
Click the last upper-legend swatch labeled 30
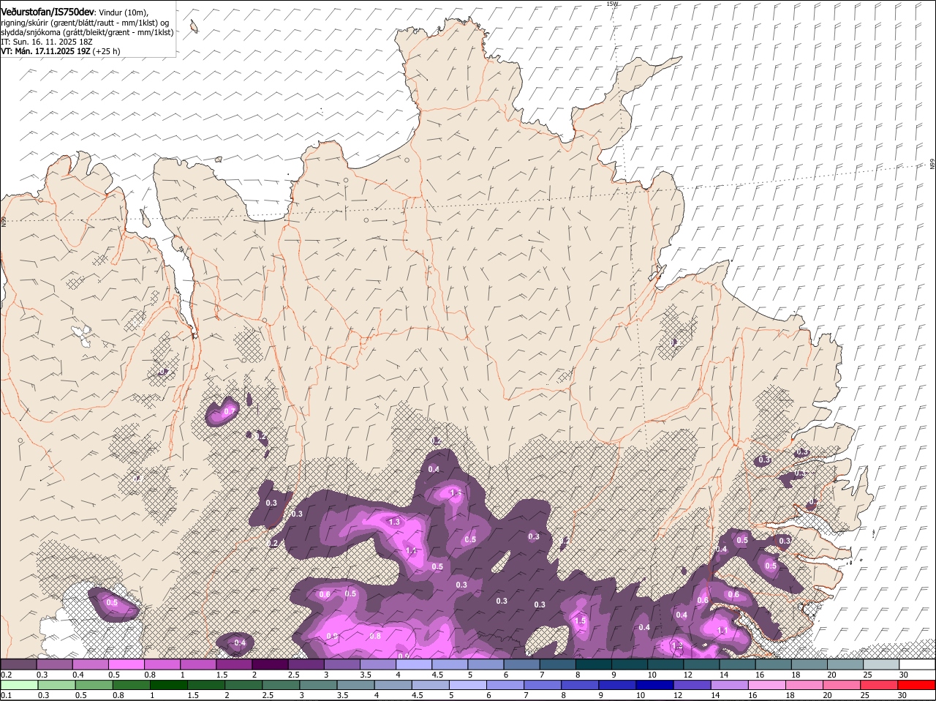pos(917,664)
